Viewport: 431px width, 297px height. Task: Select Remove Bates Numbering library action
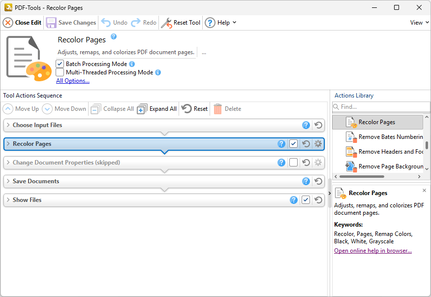click(378, 137)
